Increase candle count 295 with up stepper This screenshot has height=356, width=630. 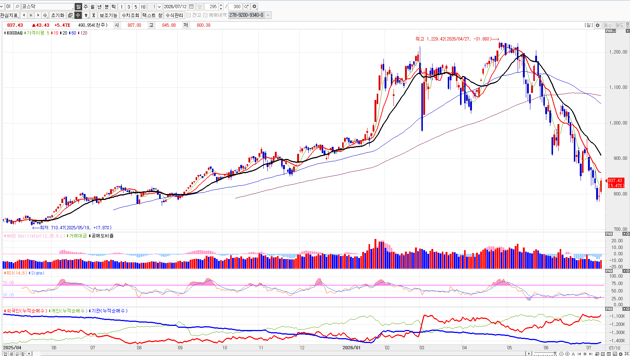click(x=221, y=5)
